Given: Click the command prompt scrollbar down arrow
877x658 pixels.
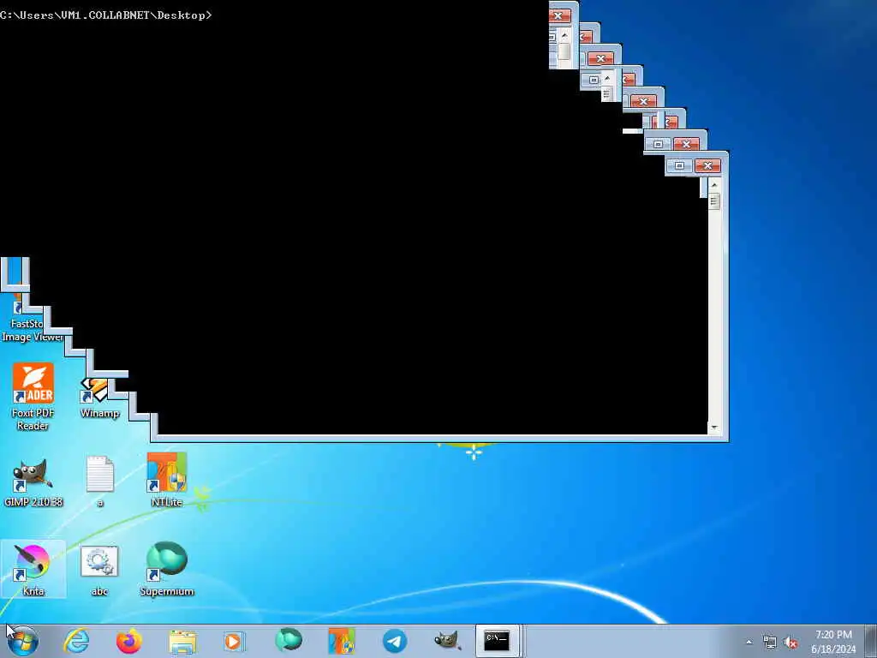Looking at the screenshot, I should pos(714,428).
